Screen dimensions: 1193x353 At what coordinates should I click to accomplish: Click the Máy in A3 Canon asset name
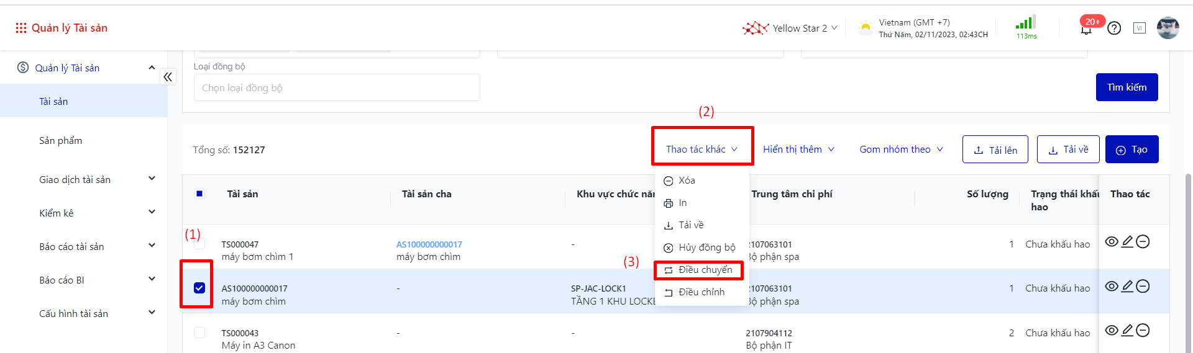258,346
